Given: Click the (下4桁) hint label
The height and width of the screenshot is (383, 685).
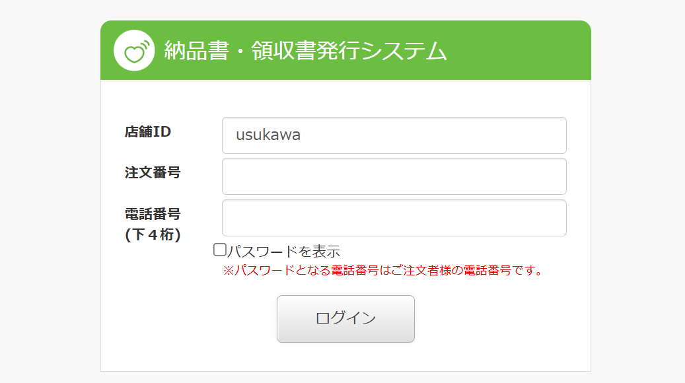Looking at the screenshot, I should 153,234.
